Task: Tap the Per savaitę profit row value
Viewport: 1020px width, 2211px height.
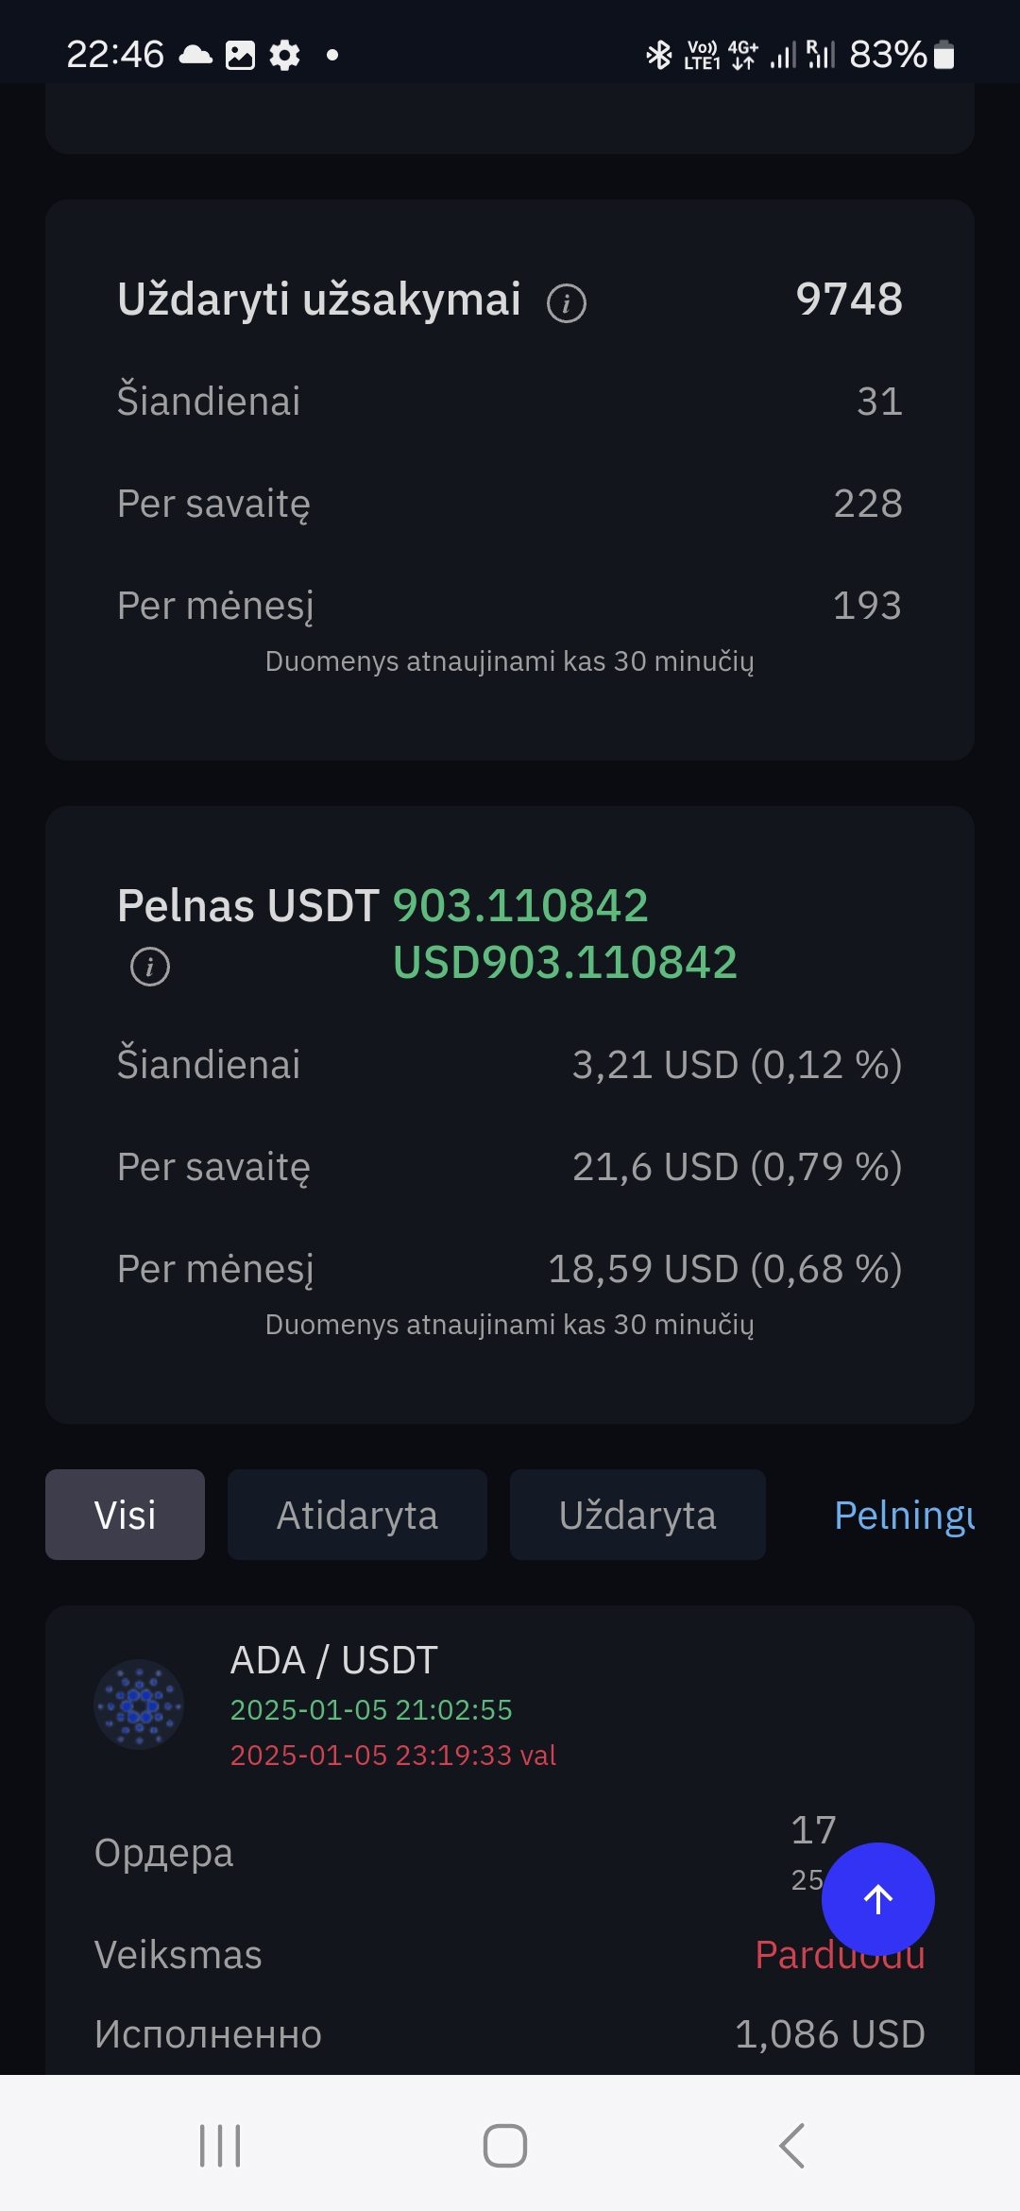Action: 738,1167
